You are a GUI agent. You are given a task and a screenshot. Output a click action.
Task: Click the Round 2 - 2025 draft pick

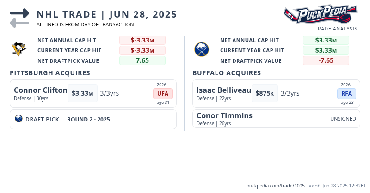[x=88, y=119]
